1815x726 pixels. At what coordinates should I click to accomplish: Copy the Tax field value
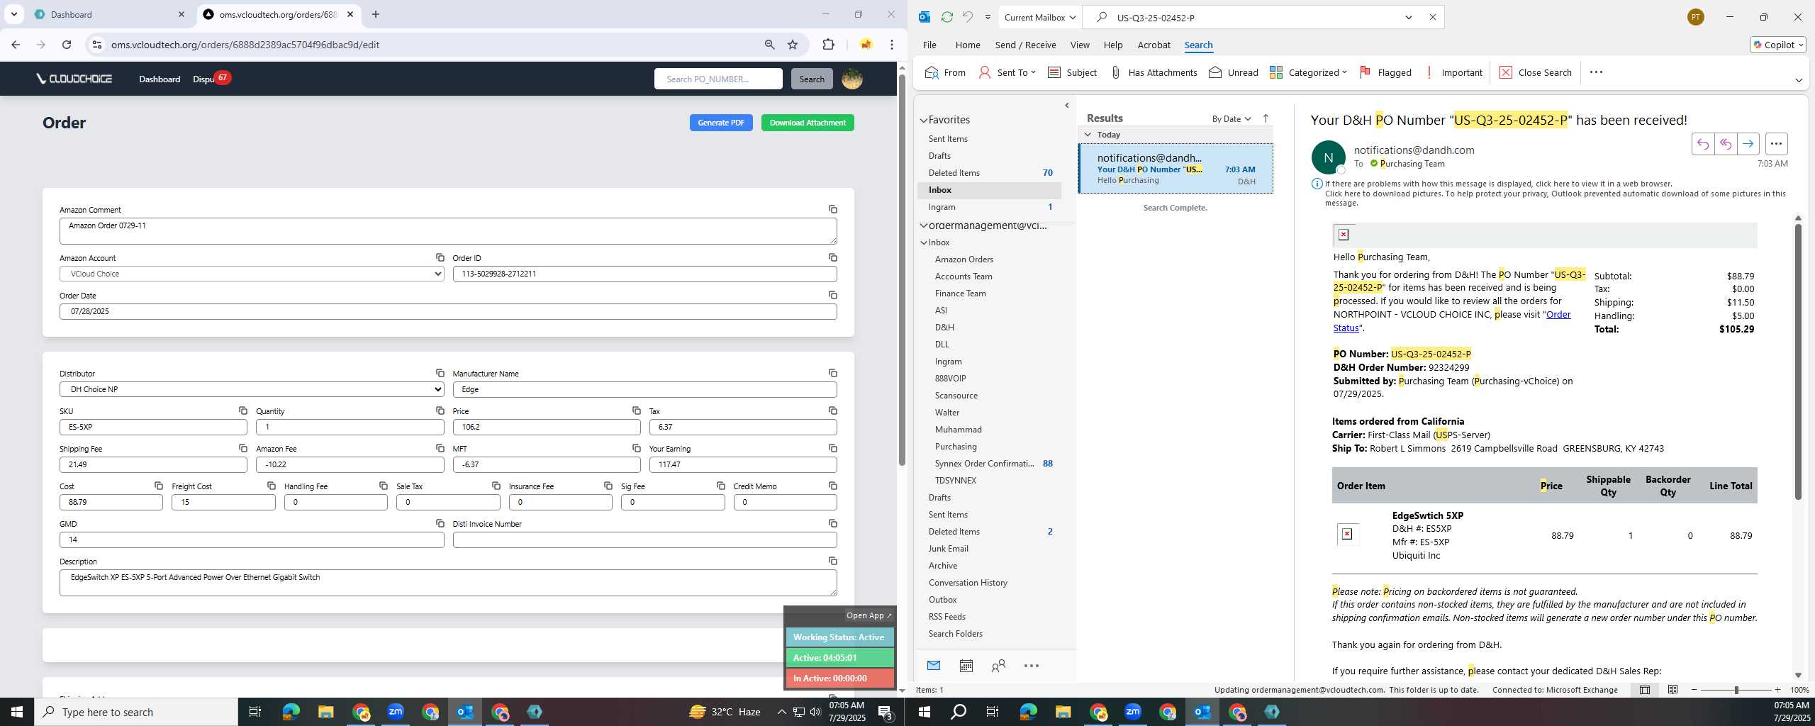click(833, 411)
